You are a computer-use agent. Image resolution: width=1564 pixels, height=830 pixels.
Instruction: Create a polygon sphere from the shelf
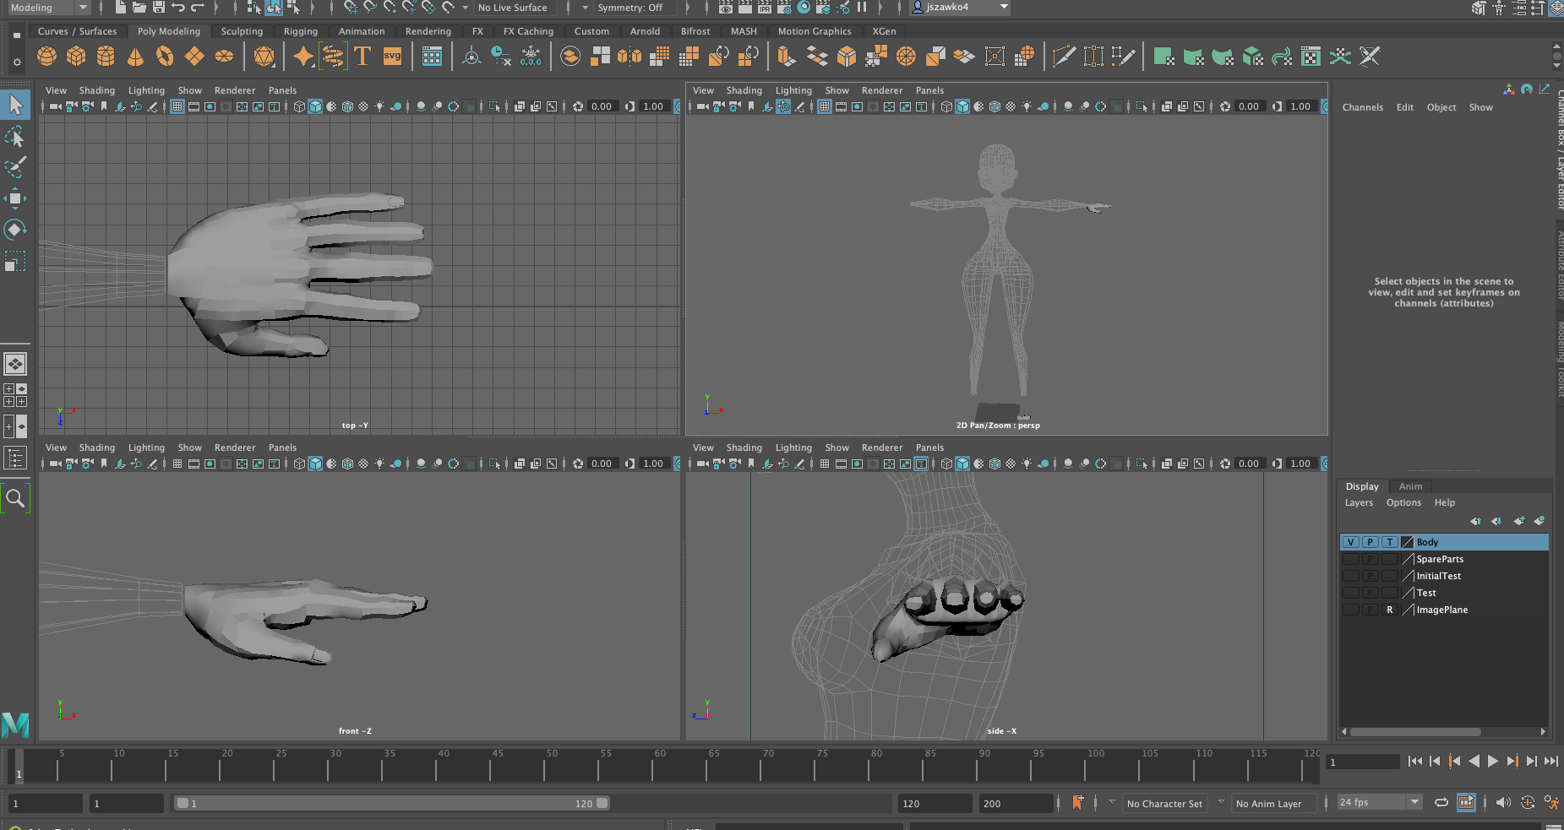[46, 57]
